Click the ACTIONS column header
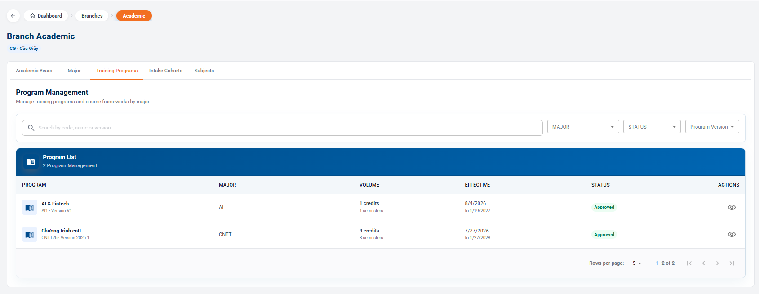 (x=728, y=185)
